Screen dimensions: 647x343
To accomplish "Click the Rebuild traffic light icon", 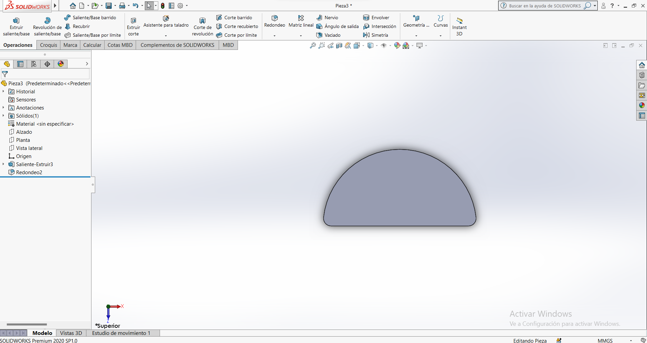I will [163, 6].
